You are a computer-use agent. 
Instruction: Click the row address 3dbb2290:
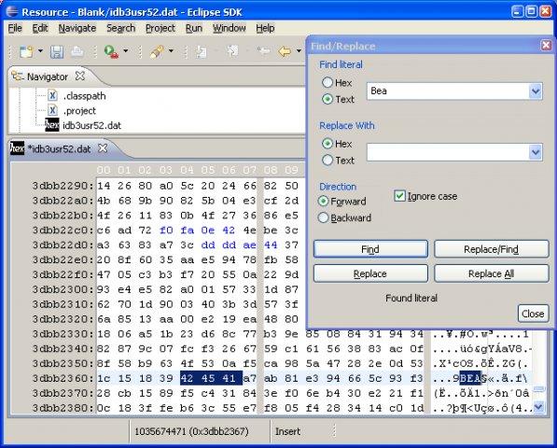tap(63, 186)
